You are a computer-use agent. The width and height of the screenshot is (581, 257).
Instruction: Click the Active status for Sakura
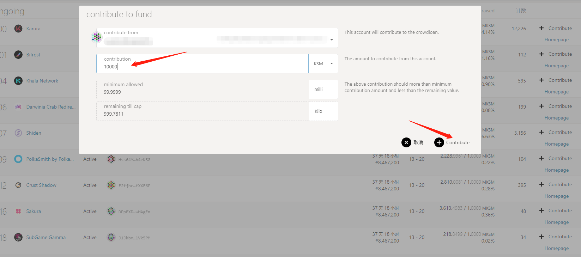(x=90, y=211)
